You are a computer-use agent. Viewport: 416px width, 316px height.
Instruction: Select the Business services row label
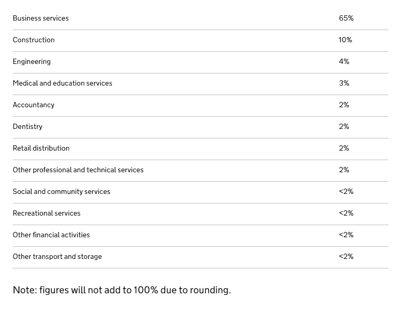(41, 18)
